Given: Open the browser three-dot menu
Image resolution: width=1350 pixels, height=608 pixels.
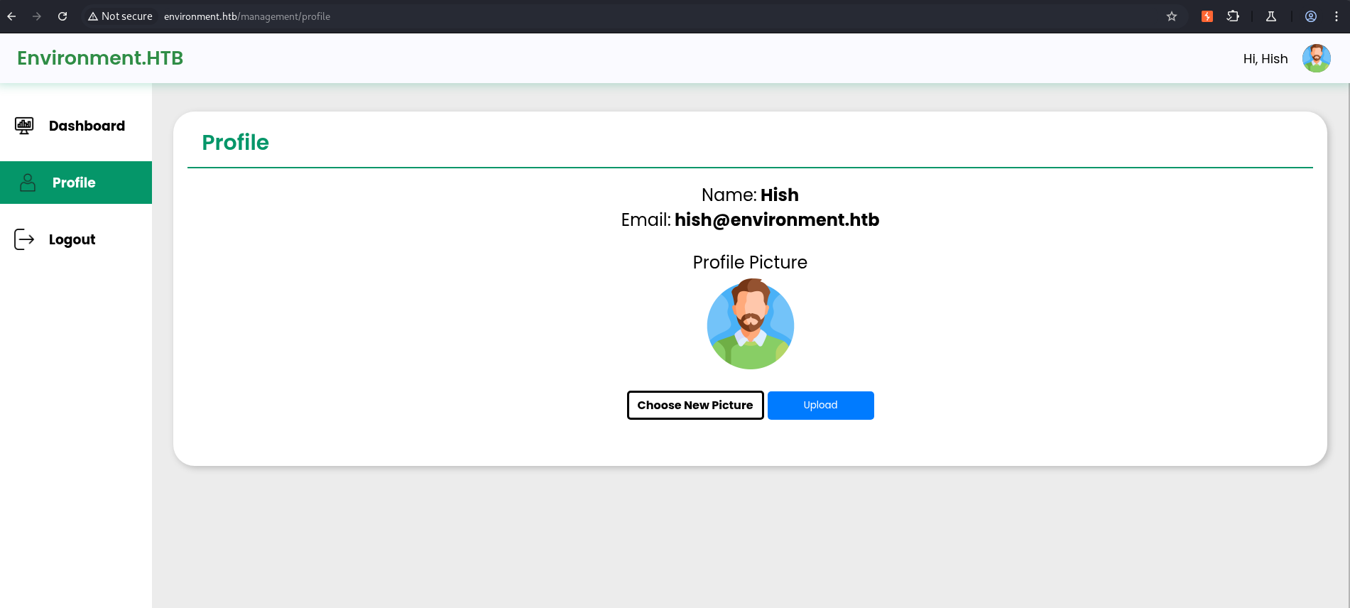Looking at the screenshot, I should coord(1336,16).
